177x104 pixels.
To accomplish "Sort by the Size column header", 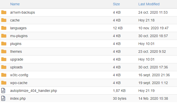I will point(116,4).
